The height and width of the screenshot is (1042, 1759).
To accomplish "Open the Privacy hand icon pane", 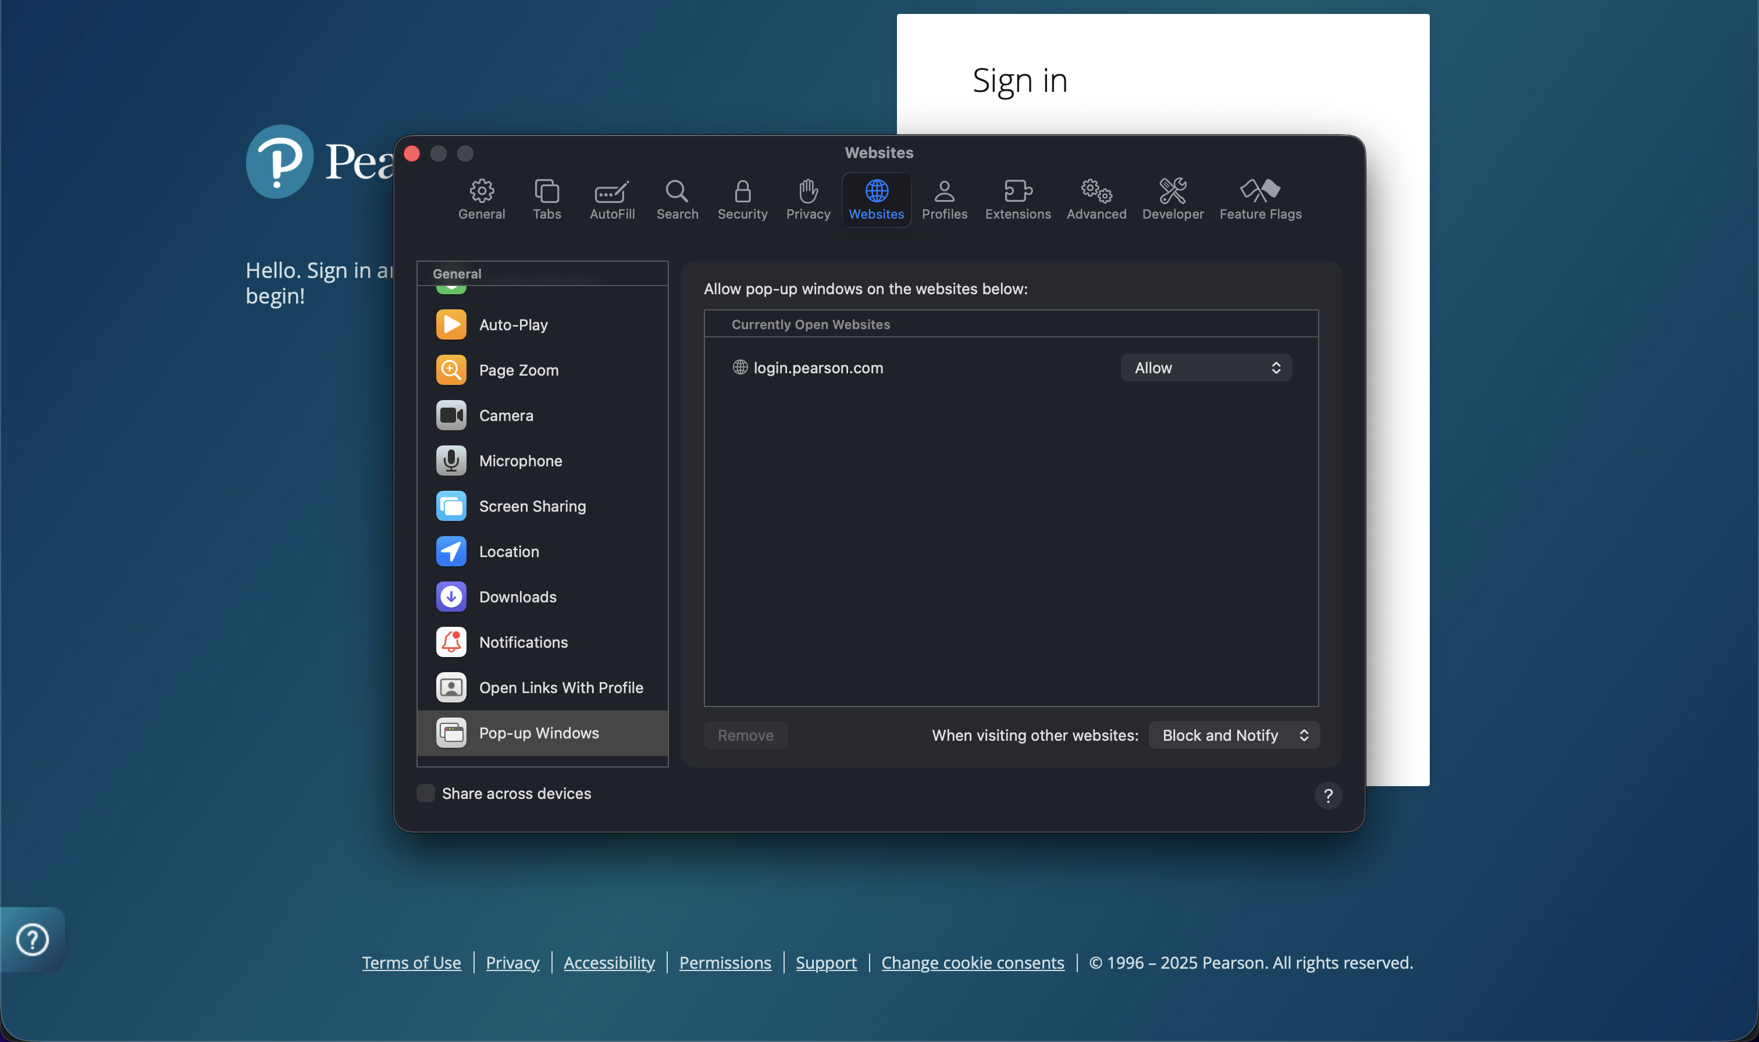I will [x=807, y=199].
